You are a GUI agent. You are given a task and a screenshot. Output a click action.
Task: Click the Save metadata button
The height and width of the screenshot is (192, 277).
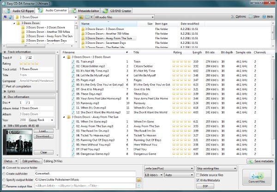[x=261, y=161]
